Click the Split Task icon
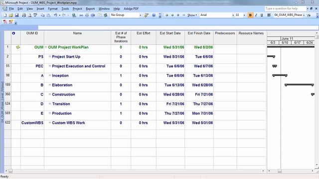Viewport: 319px width, 179px height. pos(93,15)
